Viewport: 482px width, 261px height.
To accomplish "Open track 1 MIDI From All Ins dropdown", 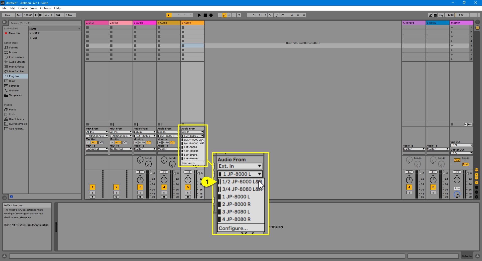I will (97, 132).
